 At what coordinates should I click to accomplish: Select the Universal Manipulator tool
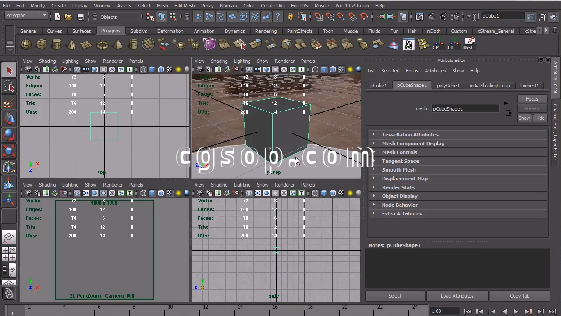(9, 168)
